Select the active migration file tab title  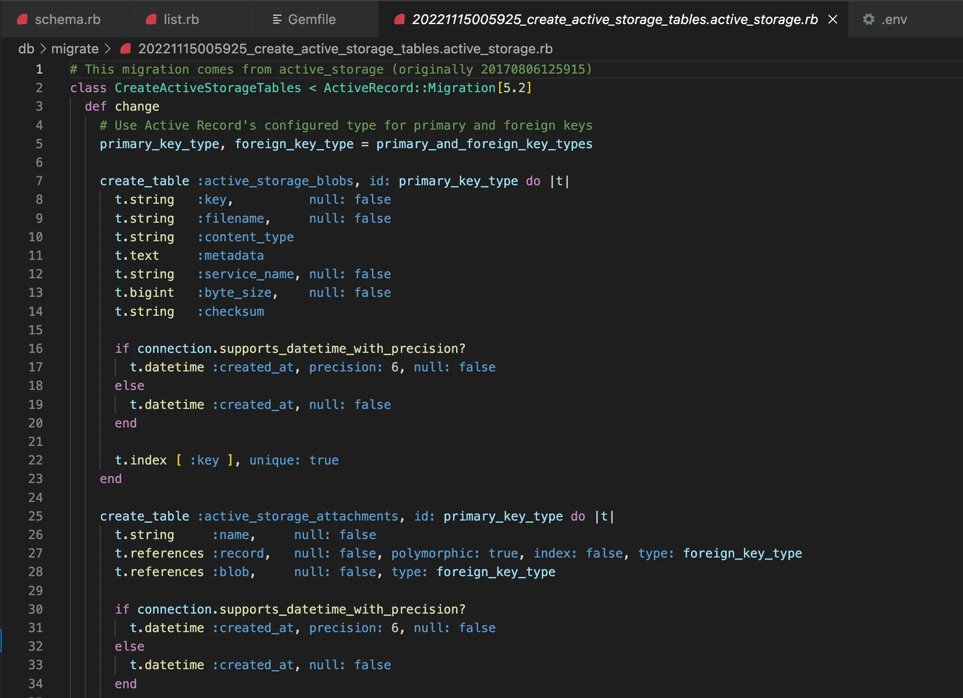[x=615, y=19]
